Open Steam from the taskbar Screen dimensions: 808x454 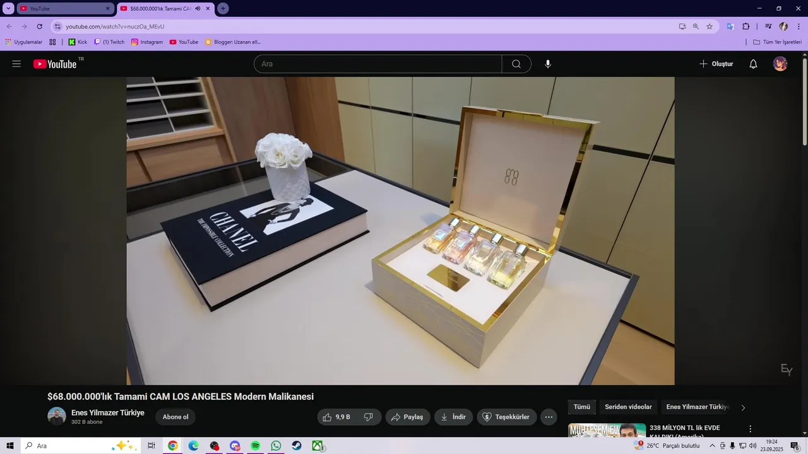[297, 446]
